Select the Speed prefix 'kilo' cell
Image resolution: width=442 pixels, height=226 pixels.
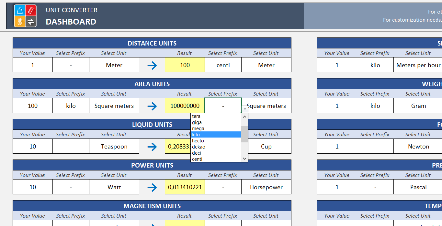[375, 65]
